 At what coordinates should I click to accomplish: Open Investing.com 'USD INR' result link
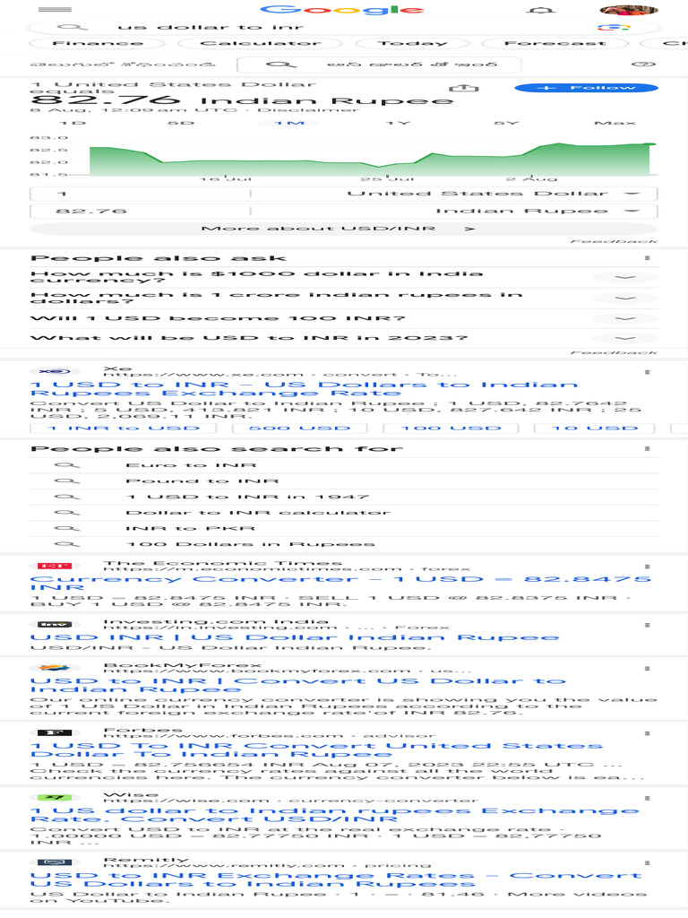(295, 637)
